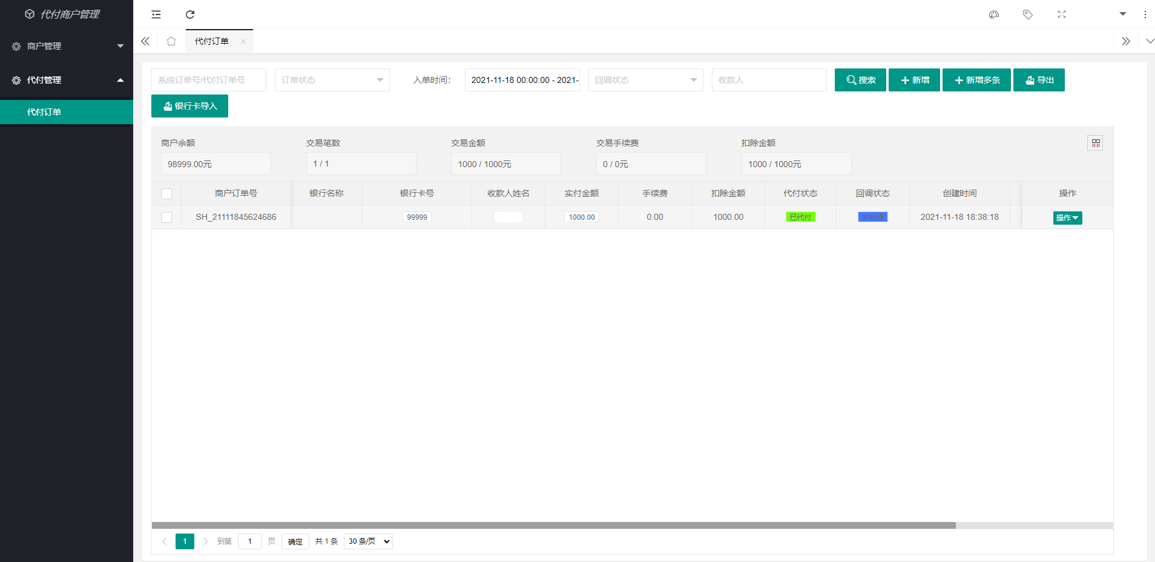Click the 搜索 button
This screenshot has width=1155, height=562.
860,80
